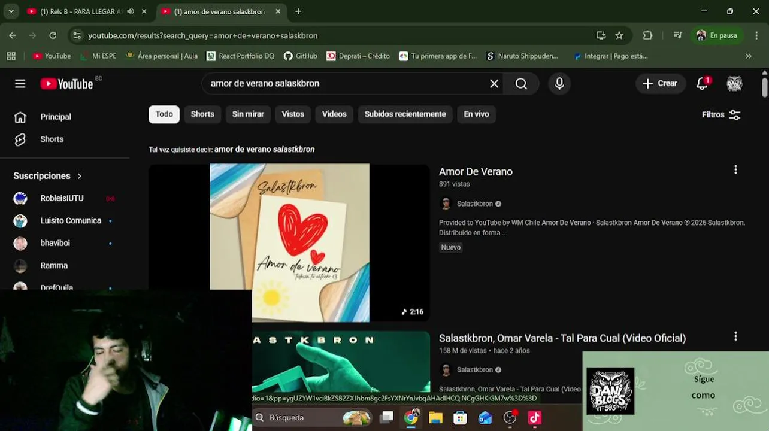
Task: Open OBS Studio from the taskbar
Action: tap(510, 418)
